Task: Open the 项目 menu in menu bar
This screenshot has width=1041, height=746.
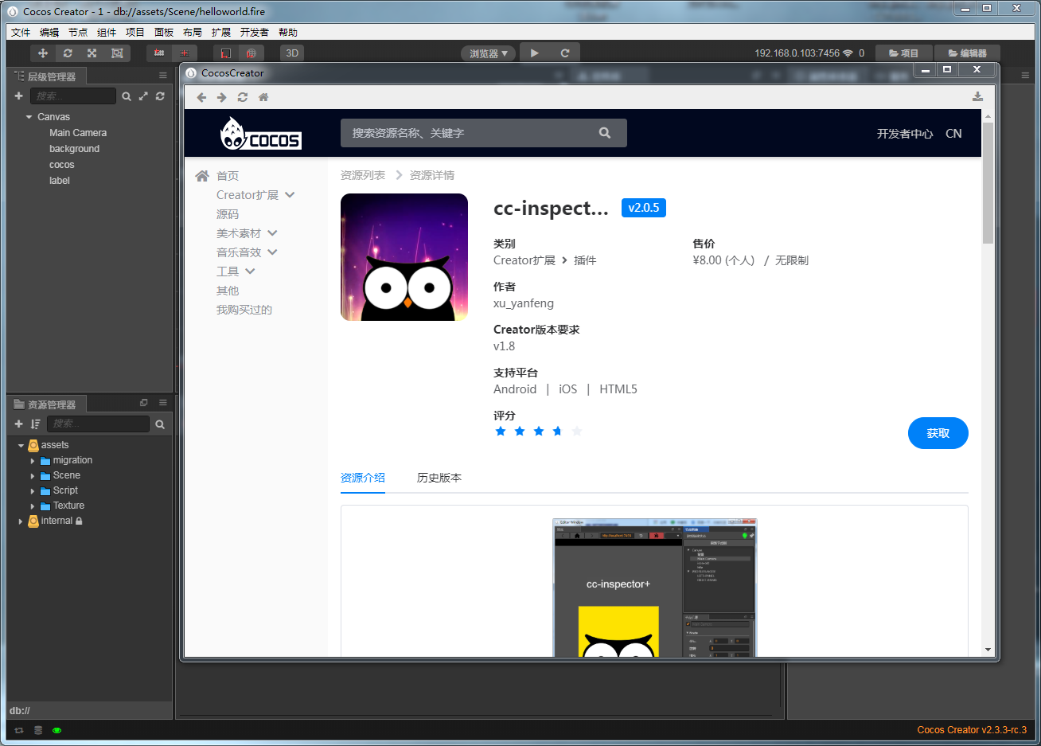Action: click(x=135, y=33)
